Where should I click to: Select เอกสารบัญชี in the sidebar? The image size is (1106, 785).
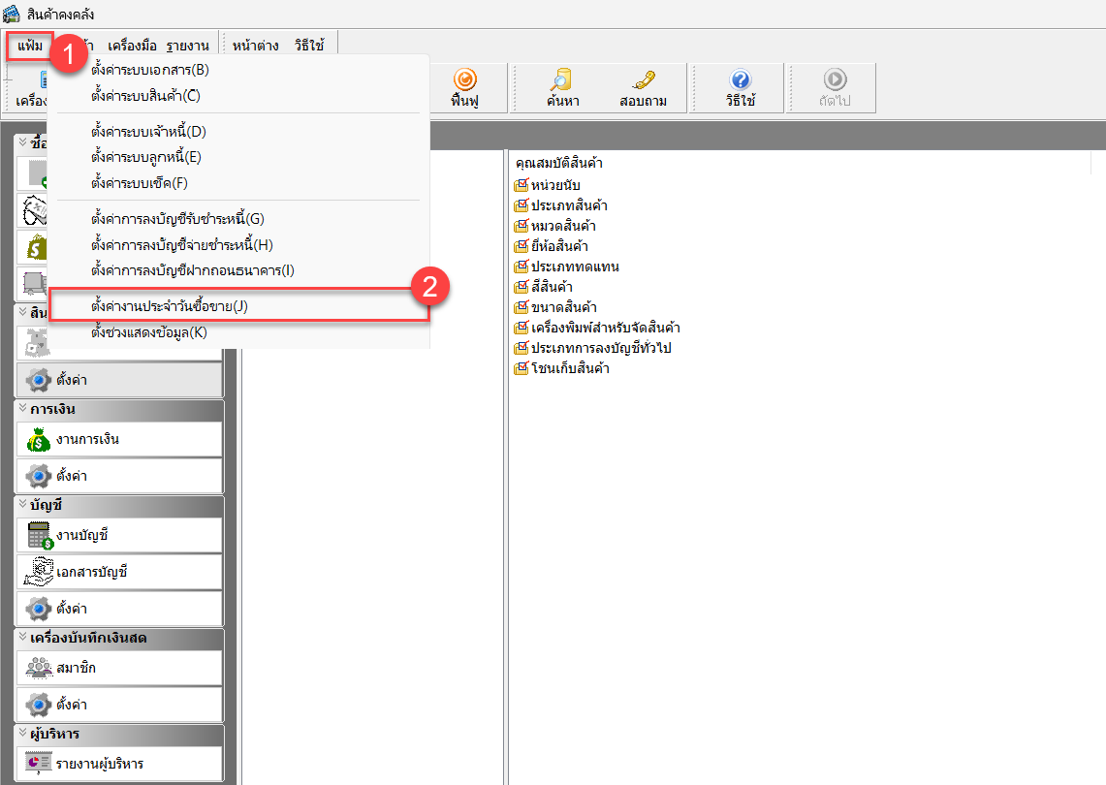pyautogui.click(x=118, y=572)
